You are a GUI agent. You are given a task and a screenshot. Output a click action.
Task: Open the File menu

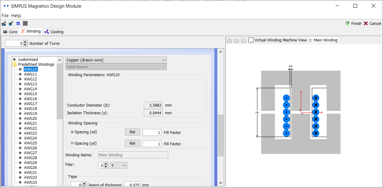click(5, 16)
